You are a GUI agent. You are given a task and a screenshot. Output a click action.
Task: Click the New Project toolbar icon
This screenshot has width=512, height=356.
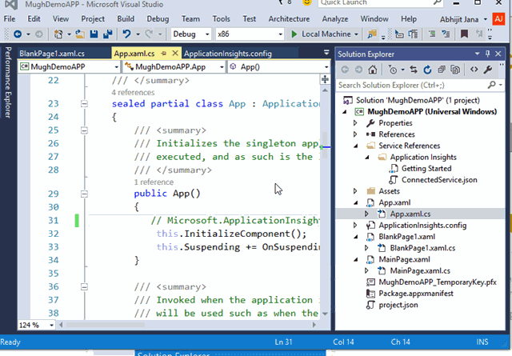click(x=58, y=34)
